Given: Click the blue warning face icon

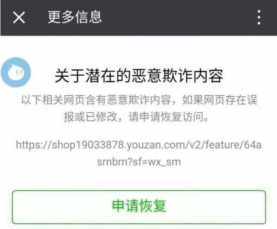Looking at the screenshot, I should (x=16, y=72).
